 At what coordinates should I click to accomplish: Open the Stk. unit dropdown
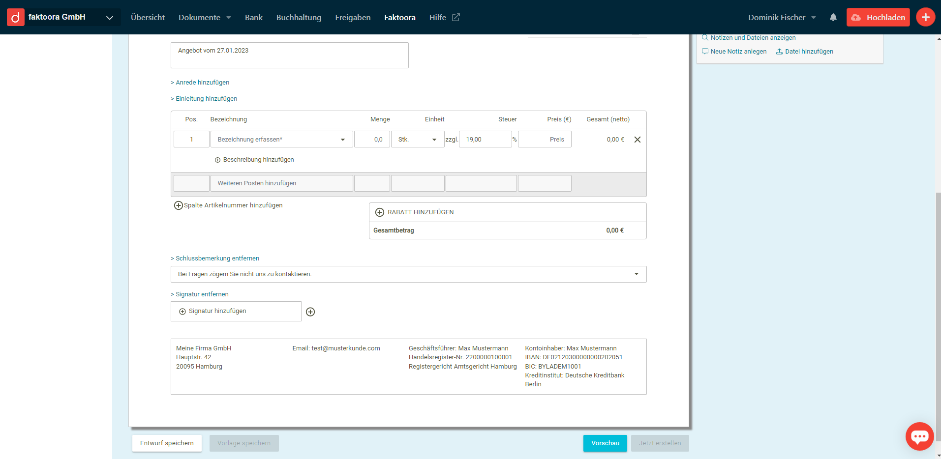click(x=417, y=140)
